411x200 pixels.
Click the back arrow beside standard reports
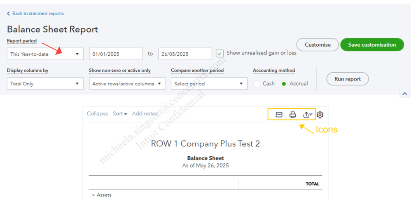coord(8,13)
